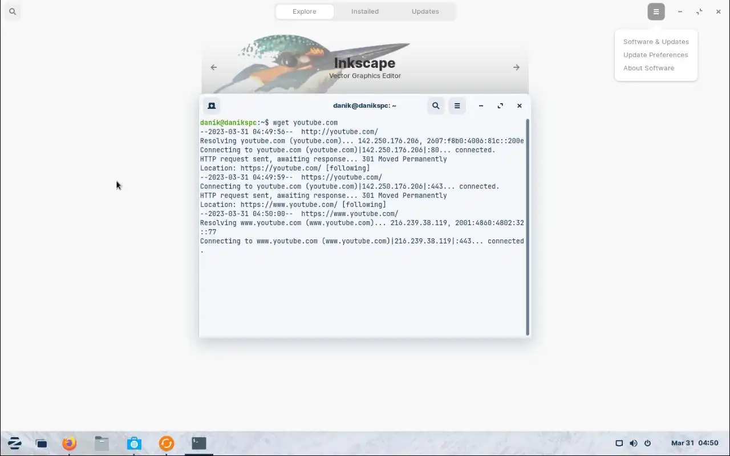Open the Mar 31 04:50 clock calendar

click(x=695, y=443)
